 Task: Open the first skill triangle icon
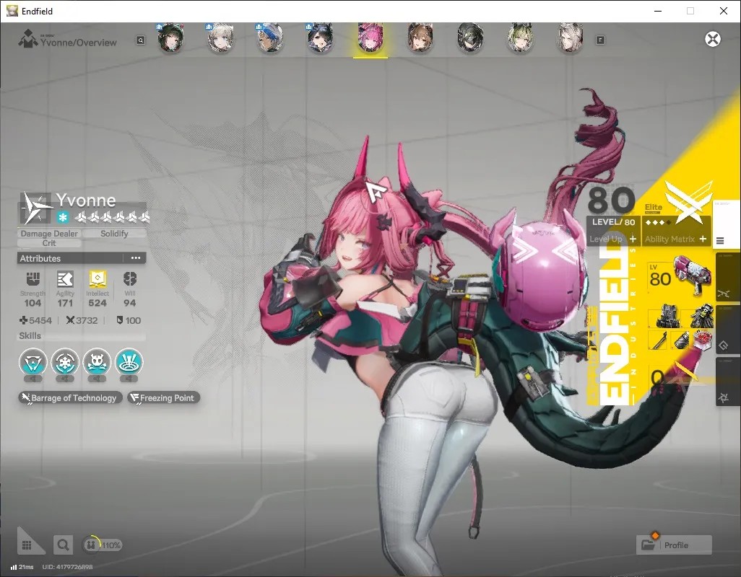click(x=33, y=362)
